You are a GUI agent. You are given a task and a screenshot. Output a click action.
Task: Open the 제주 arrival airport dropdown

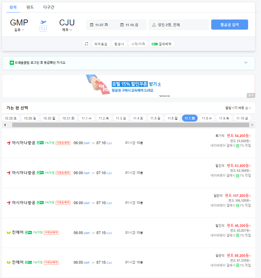pos(67,30)
